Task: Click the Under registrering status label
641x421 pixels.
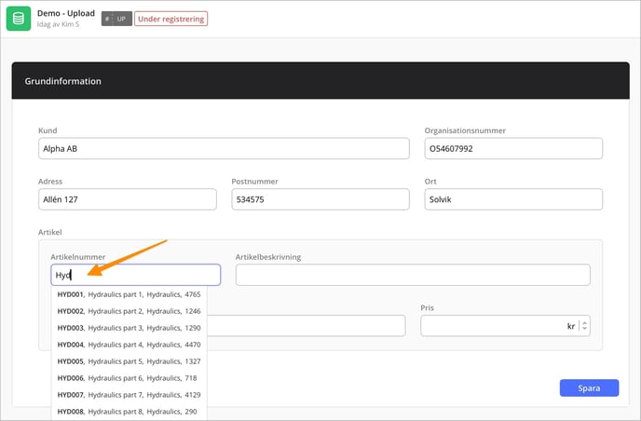Action: click(x=170, y=19)
